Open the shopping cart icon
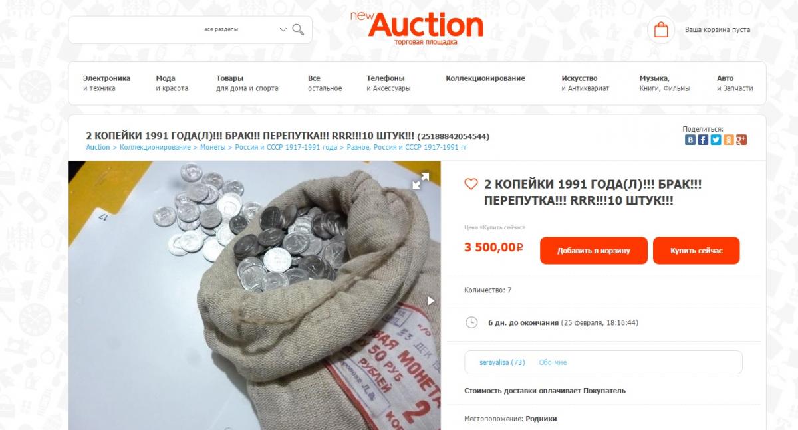The image size is (798, 430). 661,30
